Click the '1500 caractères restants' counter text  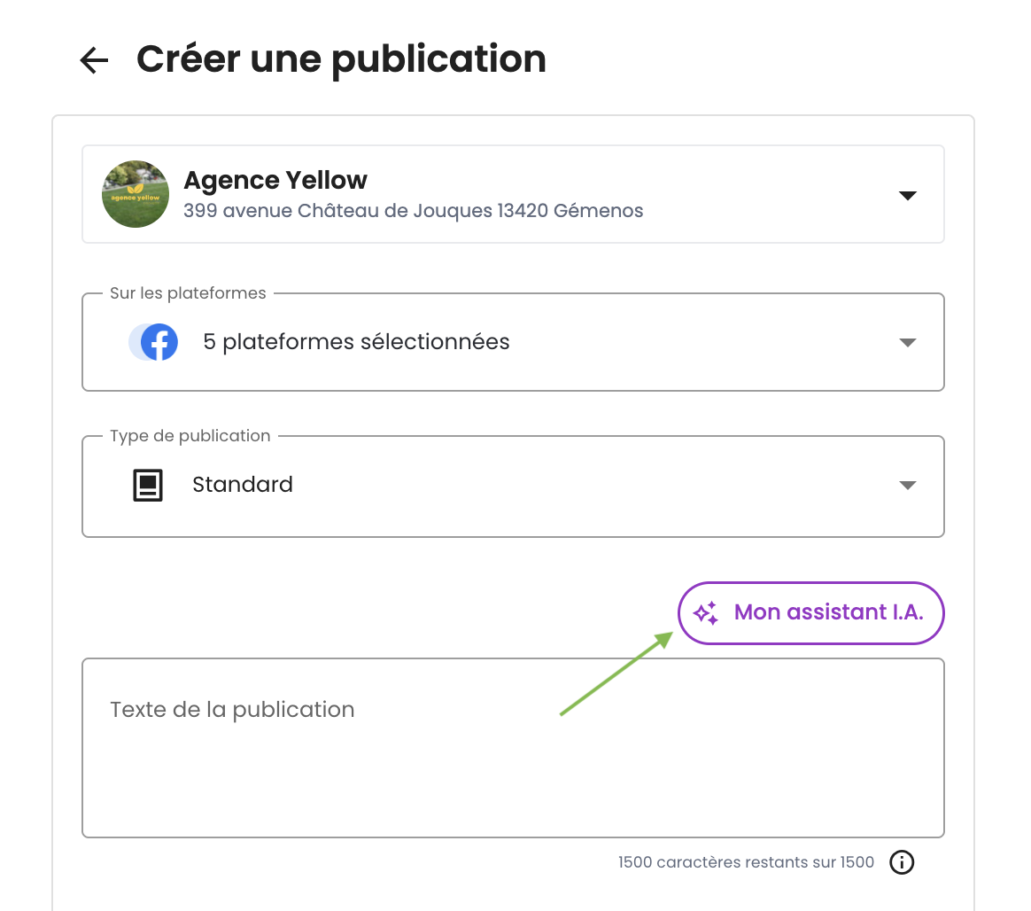pos(746,862)
